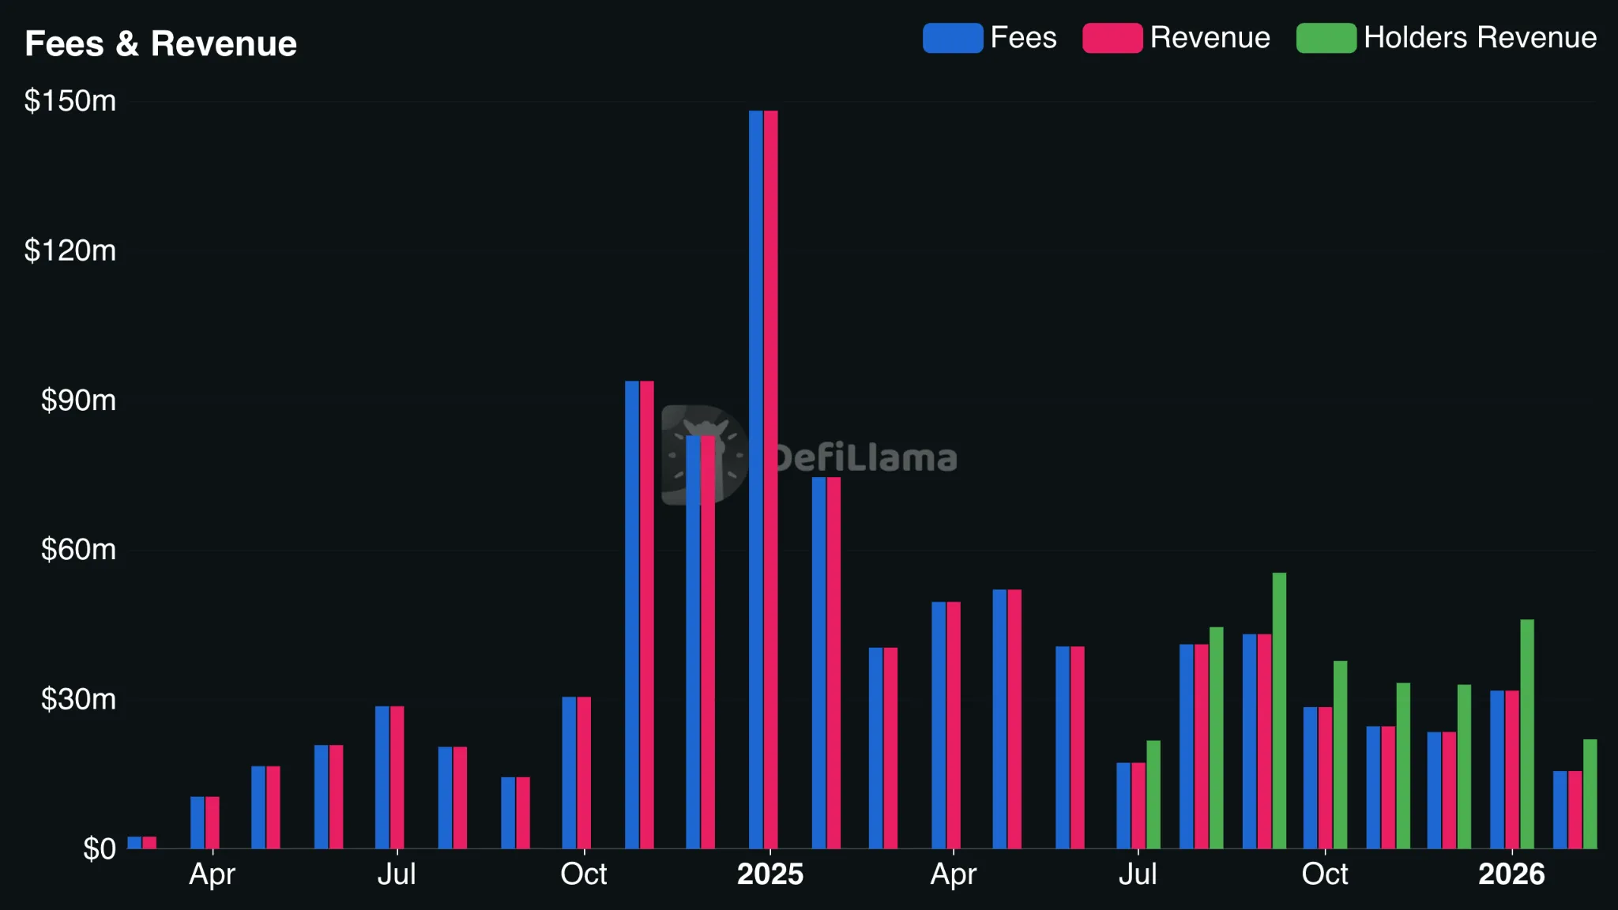Click the pink Revenue legend swatch
Viewport: 1618px width, 910px height.
click(1112, 38)
